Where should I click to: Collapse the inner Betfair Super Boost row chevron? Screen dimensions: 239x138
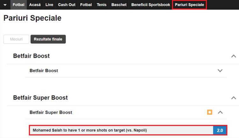pos(220,112)
